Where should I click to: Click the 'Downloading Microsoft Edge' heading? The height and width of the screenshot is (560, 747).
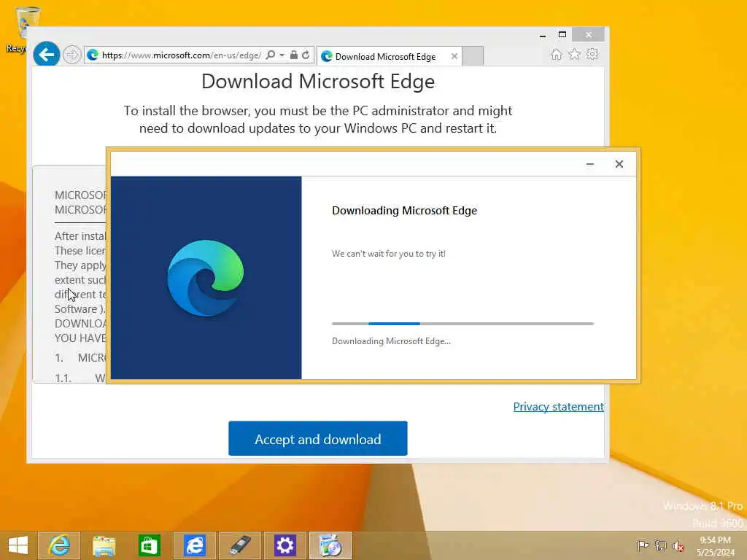coord(404,211)
